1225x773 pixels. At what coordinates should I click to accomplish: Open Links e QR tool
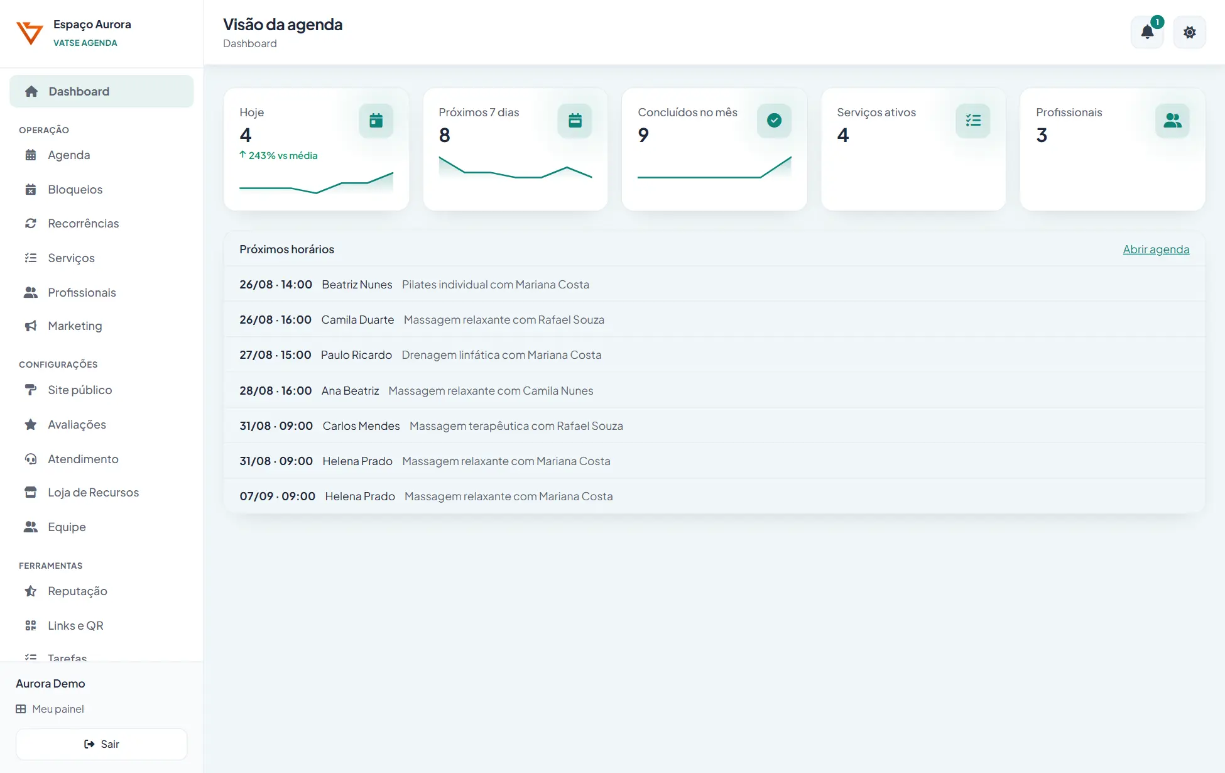pos(102,626)
